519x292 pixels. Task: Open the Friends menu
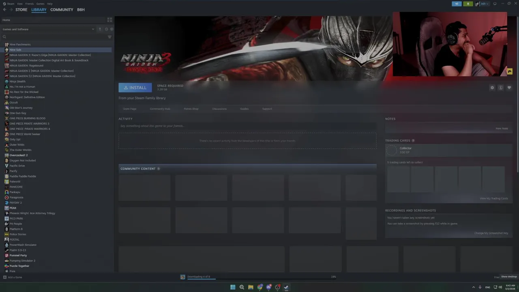tap(29, 4)
